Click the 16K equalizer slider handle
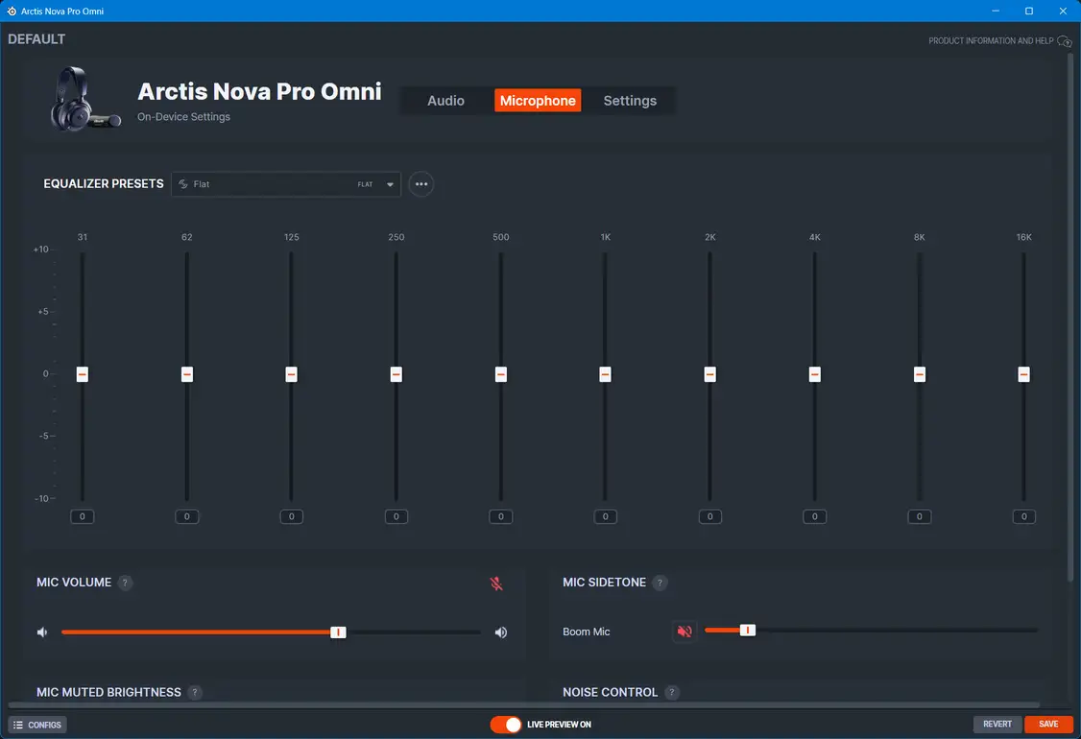This screenshot has height=739, width=1081. [x=1023, y=374]
